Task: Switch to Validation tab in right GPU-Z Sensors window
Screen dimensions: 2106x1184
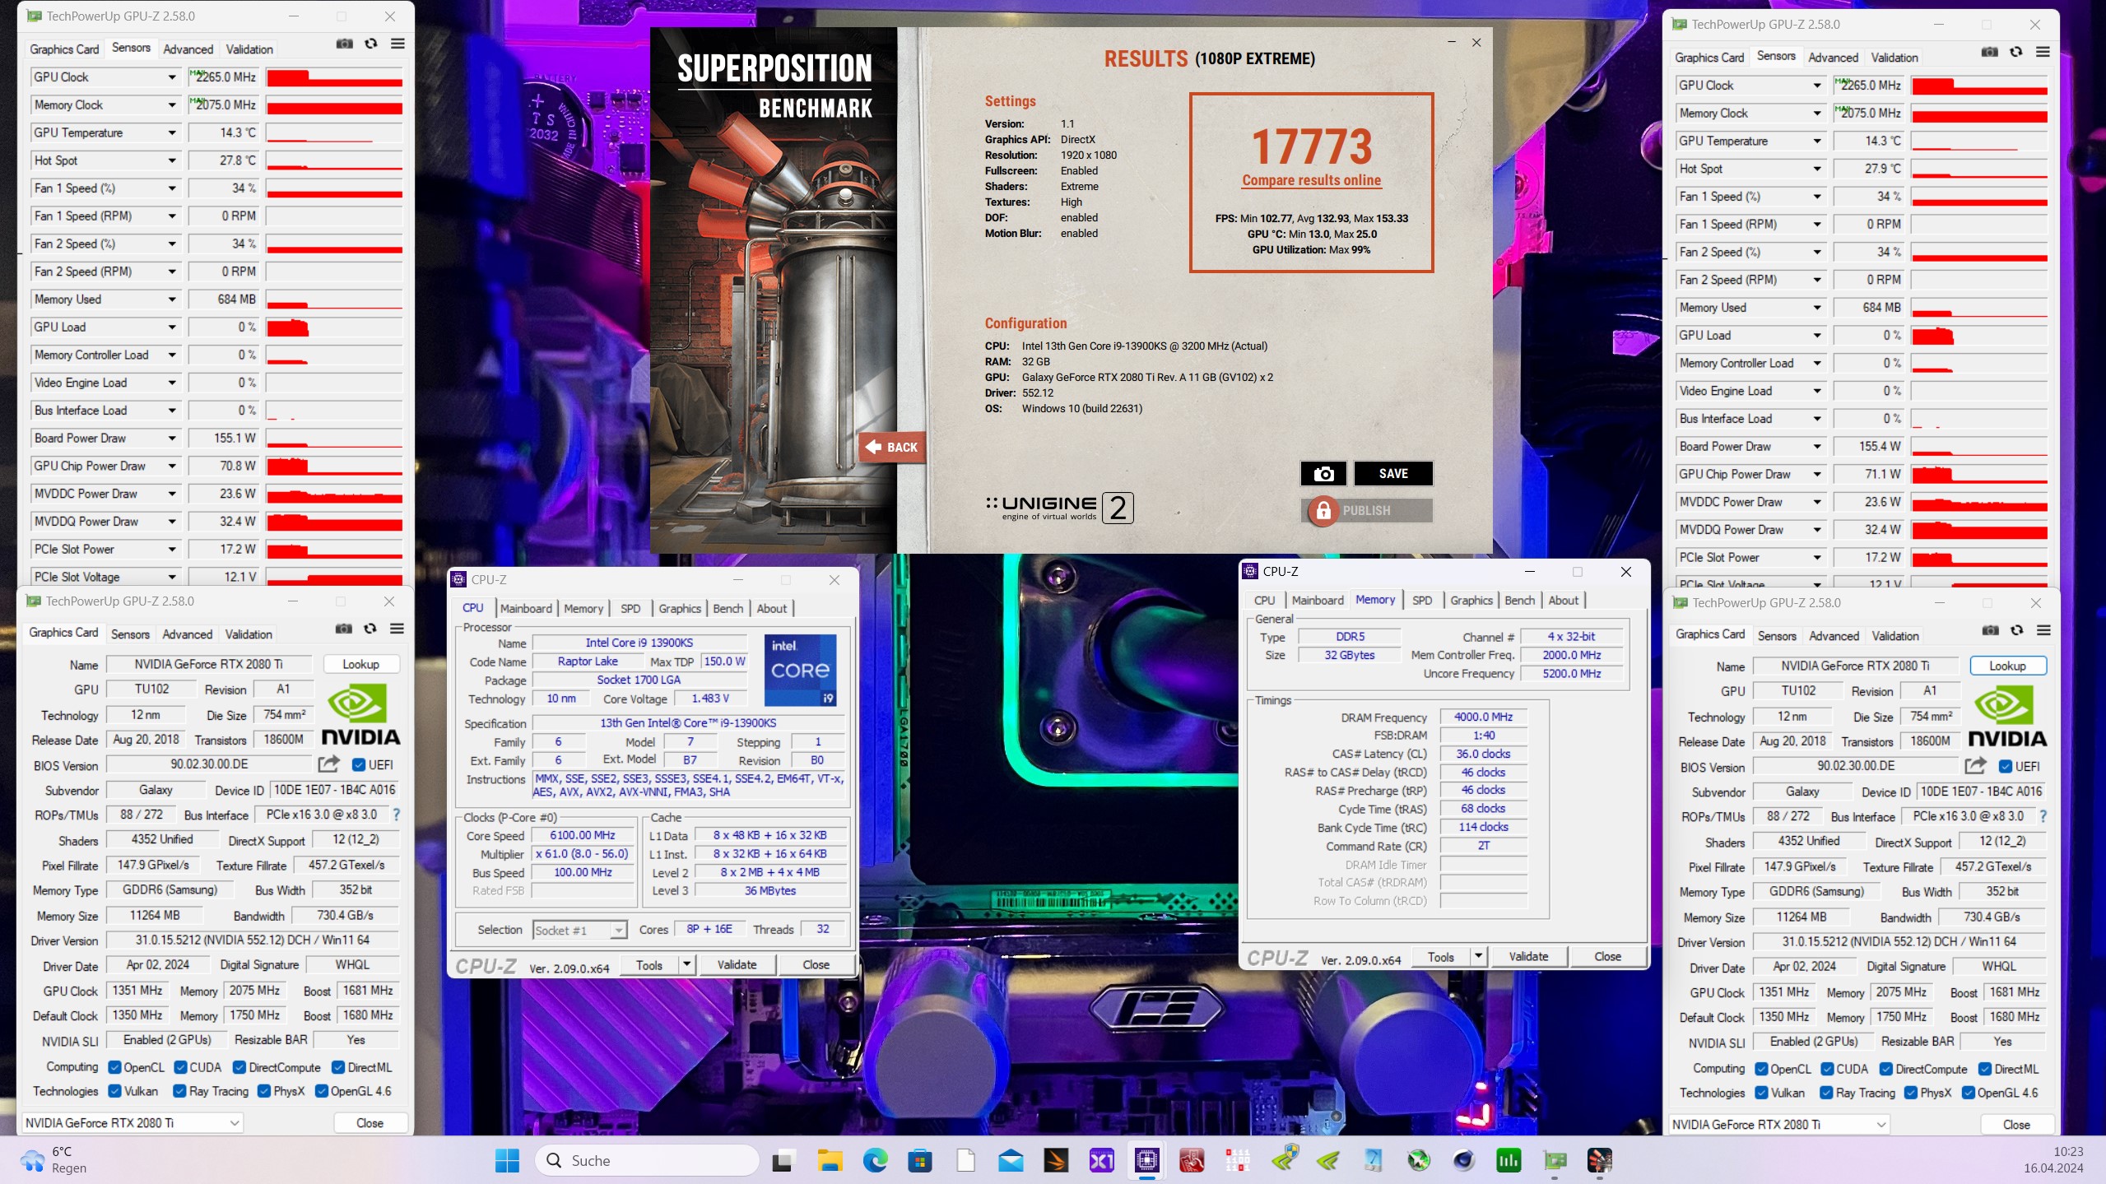Action: pyautogui.click(x=1894, y=58)
